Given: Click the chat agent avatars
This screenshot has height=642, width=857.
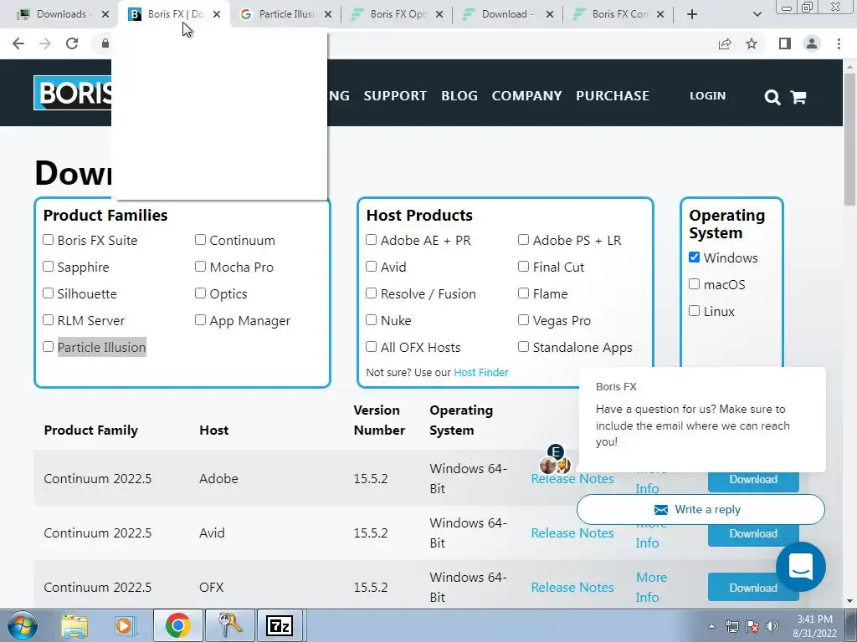Looking at the screenshot, I should pos(555,459).
